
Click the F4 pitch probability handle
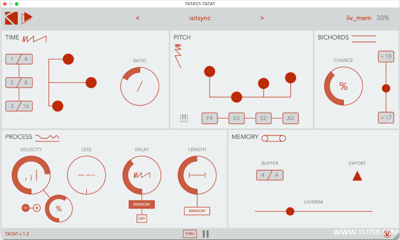click(210, 71)
